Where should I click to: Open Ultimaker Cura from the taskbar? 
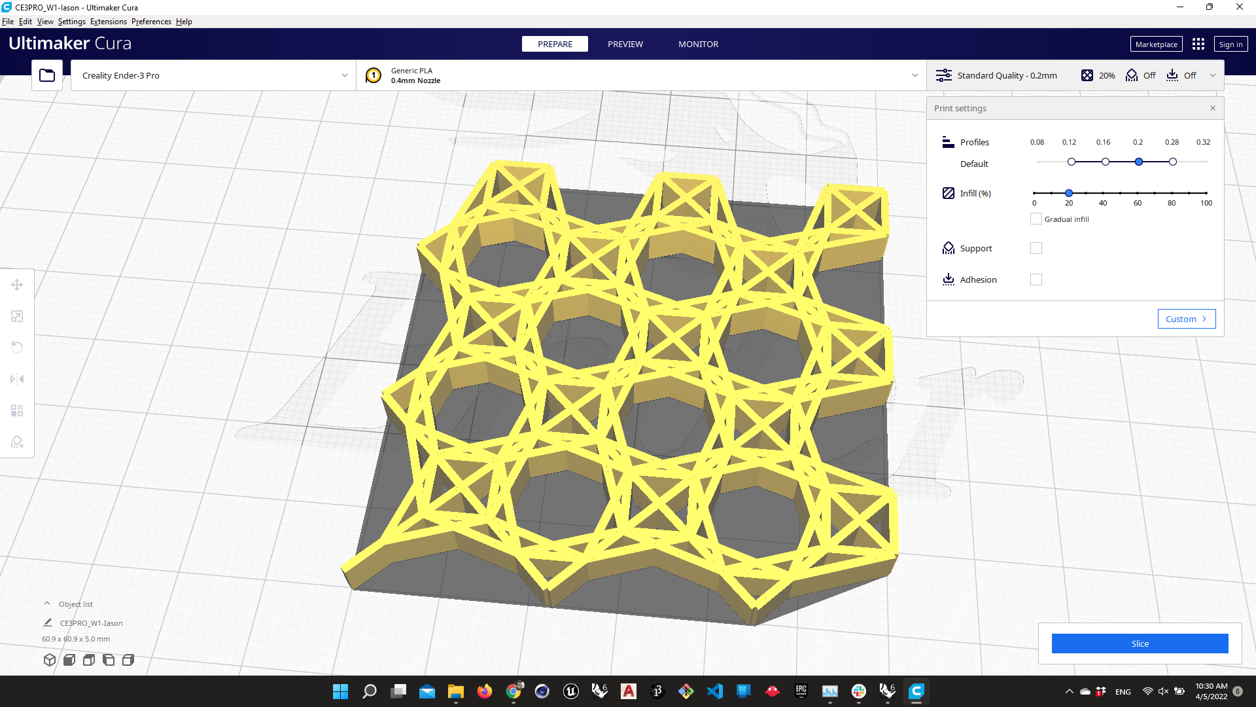coord(916,691)
